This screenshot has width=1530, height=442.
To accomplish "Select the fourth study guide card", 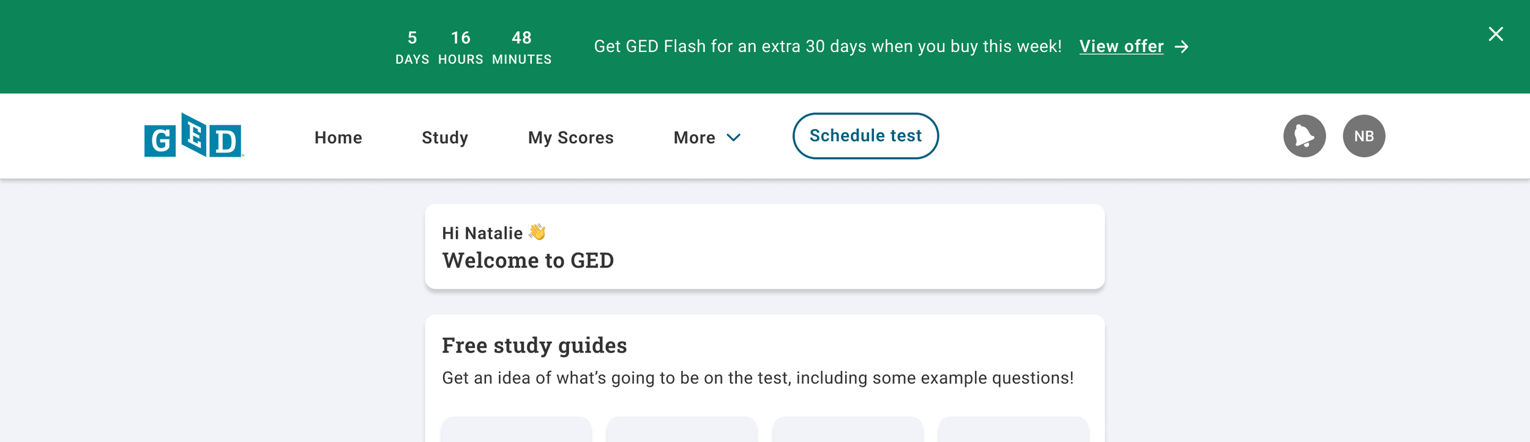I will tap(1013, 430).
